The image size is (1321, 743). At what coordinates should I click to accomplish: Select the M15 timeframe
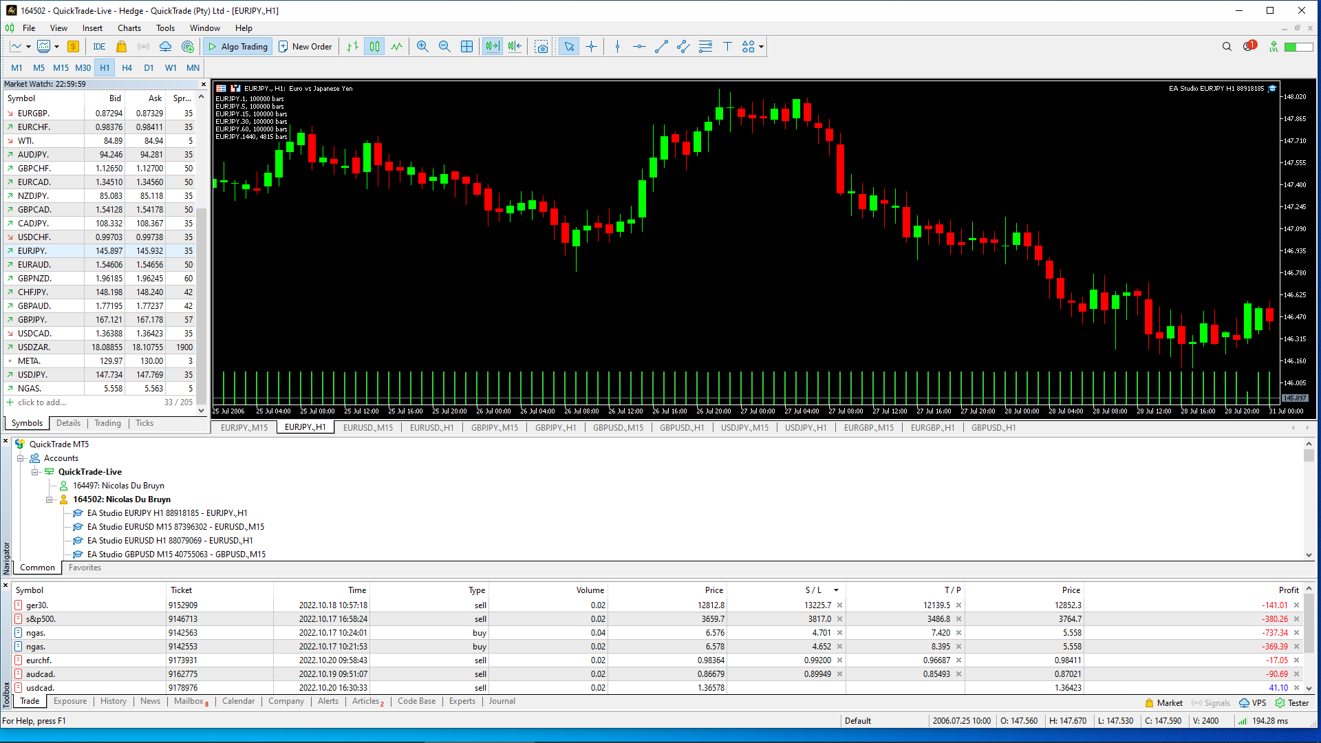(61, 68)
